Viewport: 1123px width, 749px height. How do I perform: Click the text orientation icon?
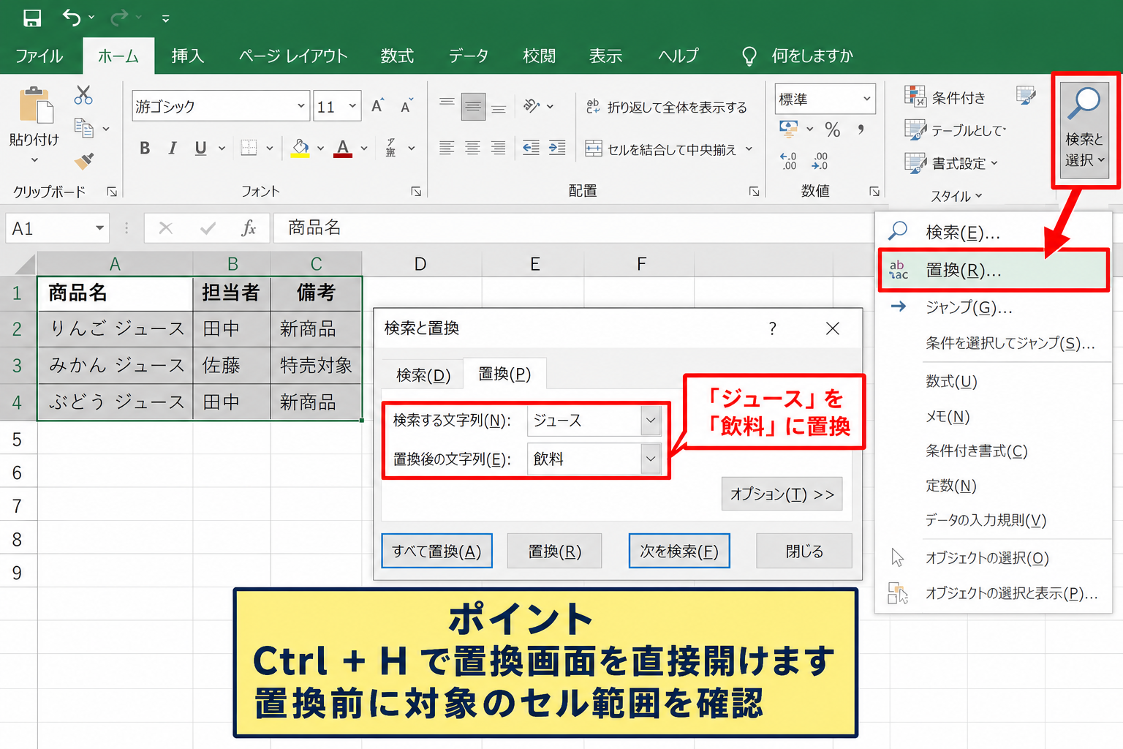click(532, 106)
